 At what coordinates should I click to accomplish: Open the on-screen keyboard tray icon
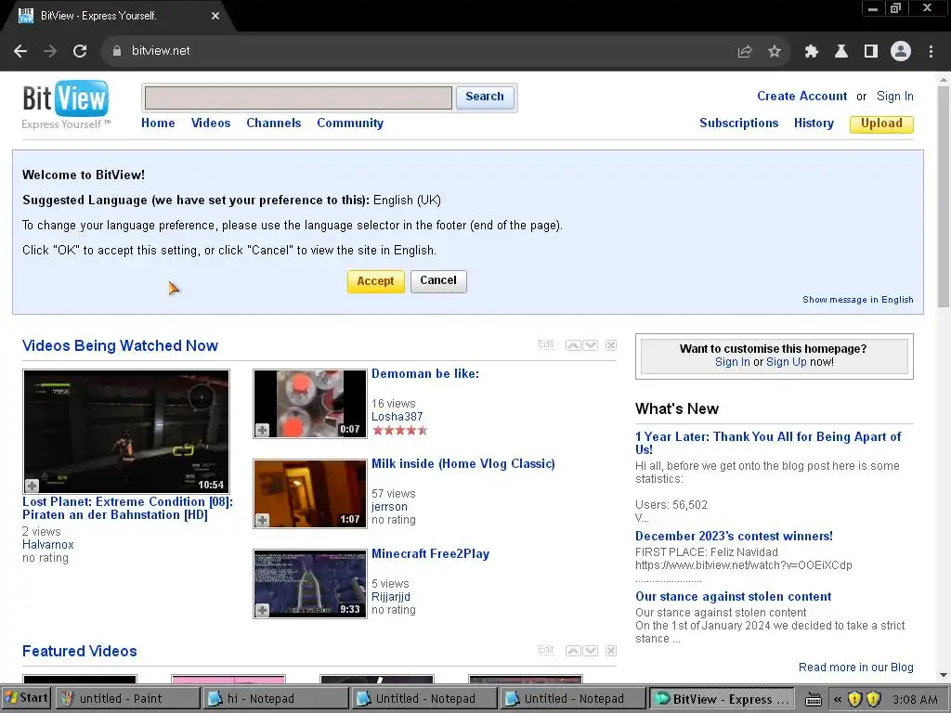(x=813, y=699)
